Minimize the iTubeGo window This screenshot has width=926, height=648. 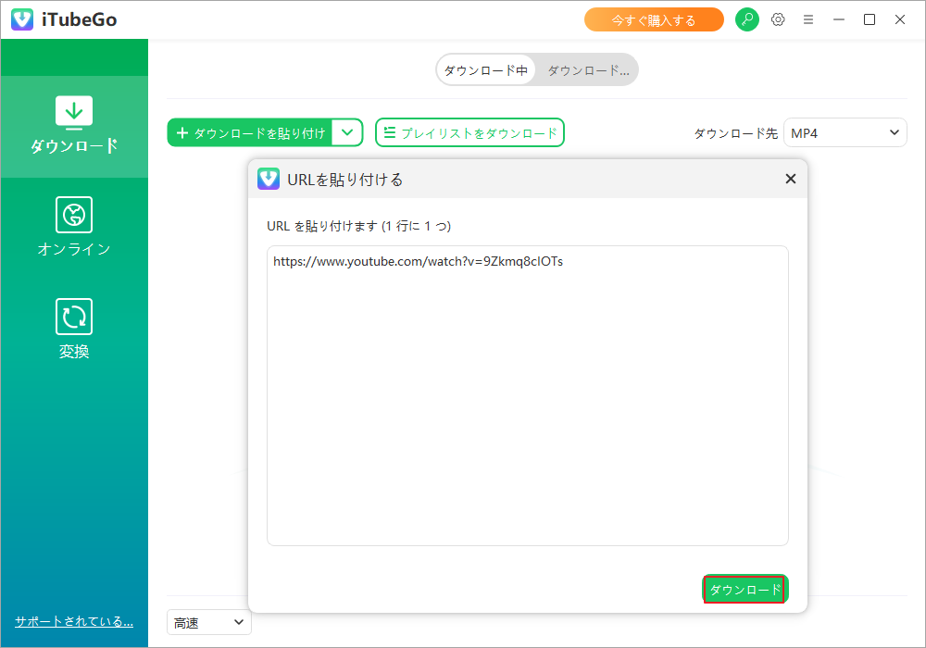pos(839,19)
